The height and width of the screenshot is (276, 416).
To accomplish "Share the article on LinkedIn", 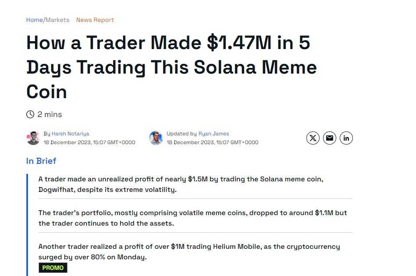I will click(346, 138).
